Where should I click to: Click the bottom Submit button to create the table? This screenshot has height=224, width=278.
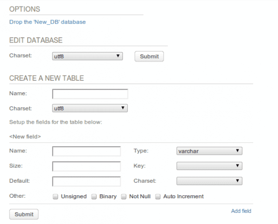tap(24, 214)
